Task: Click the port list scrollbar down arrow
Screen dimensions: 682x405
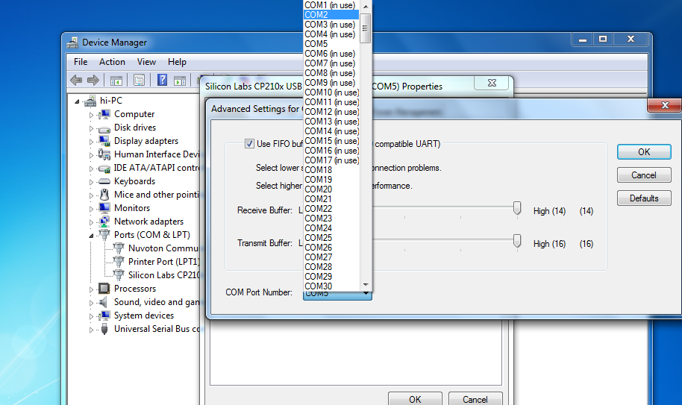Action: (x=366, y=285)
